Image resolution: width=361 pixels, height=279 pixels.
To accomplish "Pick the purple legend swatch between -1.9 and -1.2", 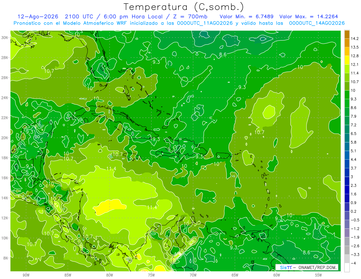I will [x=347, y=233].
